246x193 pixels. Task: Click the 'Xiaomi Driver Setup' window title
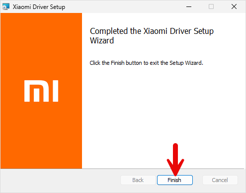(39, 7)
